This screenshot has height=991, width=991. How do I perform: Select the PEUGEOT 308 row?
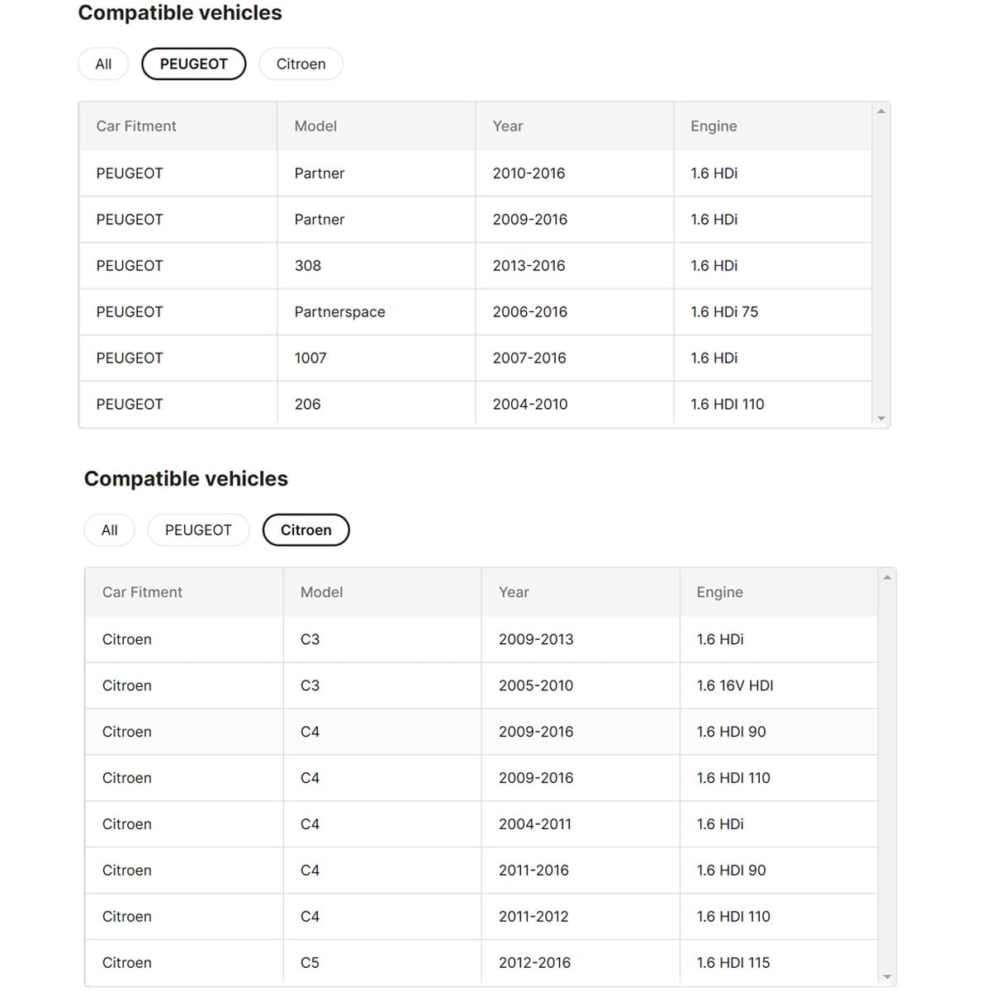pos(476,266)
